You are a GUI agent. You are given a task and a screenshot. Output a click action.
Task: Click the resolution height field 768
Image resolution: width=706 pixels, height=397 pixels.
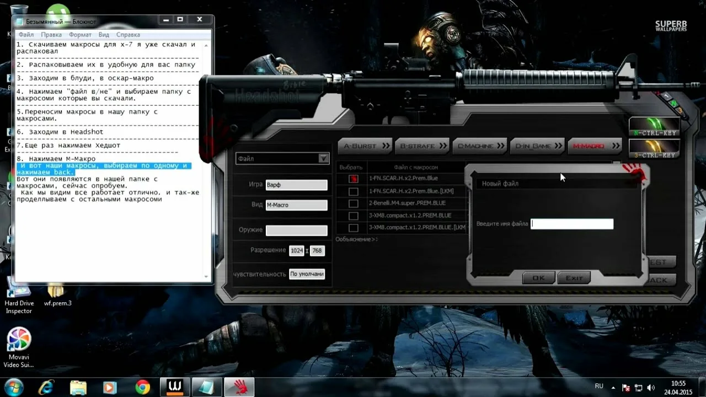click(317, 251)
